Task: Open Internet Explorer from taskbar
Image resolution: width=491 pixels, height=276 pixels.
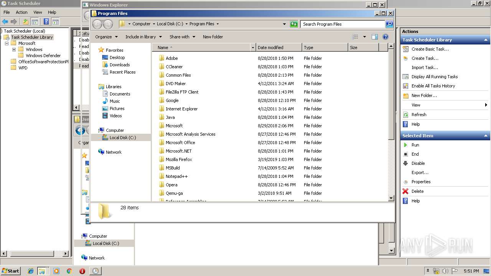Action: pos(31,271)
